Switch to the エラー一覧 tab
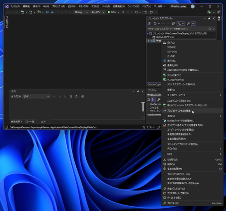 (x=30, y=121)
